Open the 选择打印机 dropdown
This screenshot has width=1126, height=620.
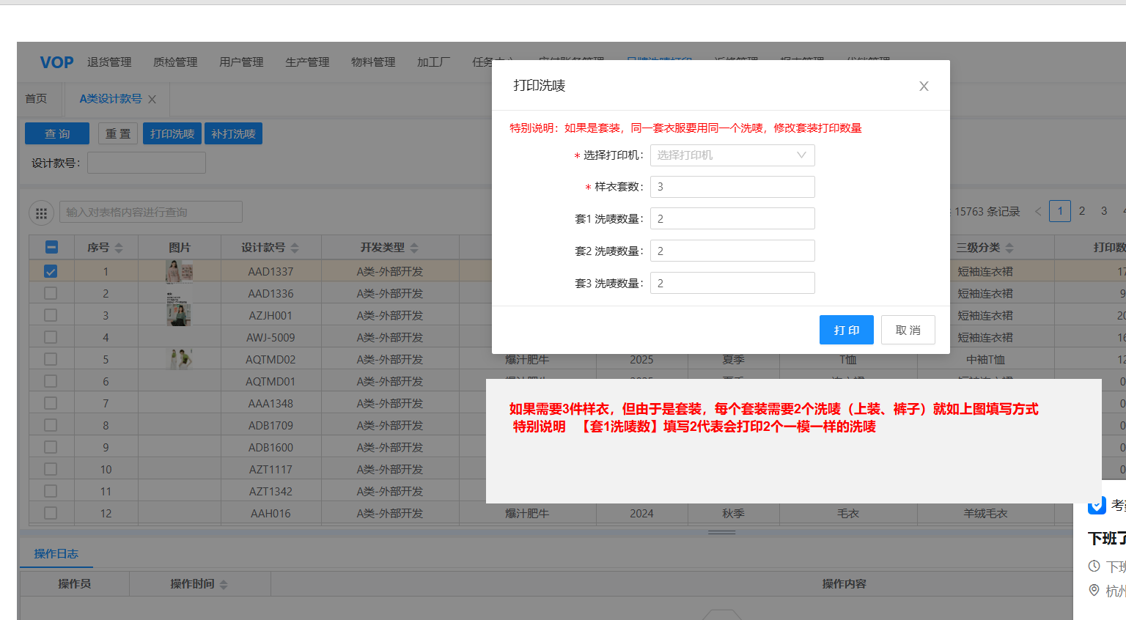click(x=732, y=155)
